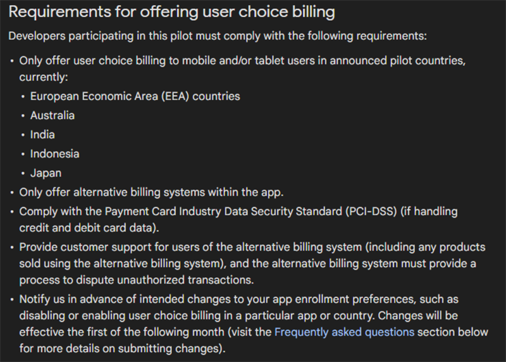This screenshot has width=506, height=362.
Task: Select the 'Australia' list item
Action: (52, 115)
